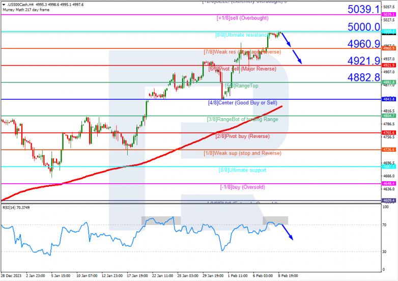
Task: Click the 28 Dec 2023 date on time axis
Action: [x=11, y=276]
